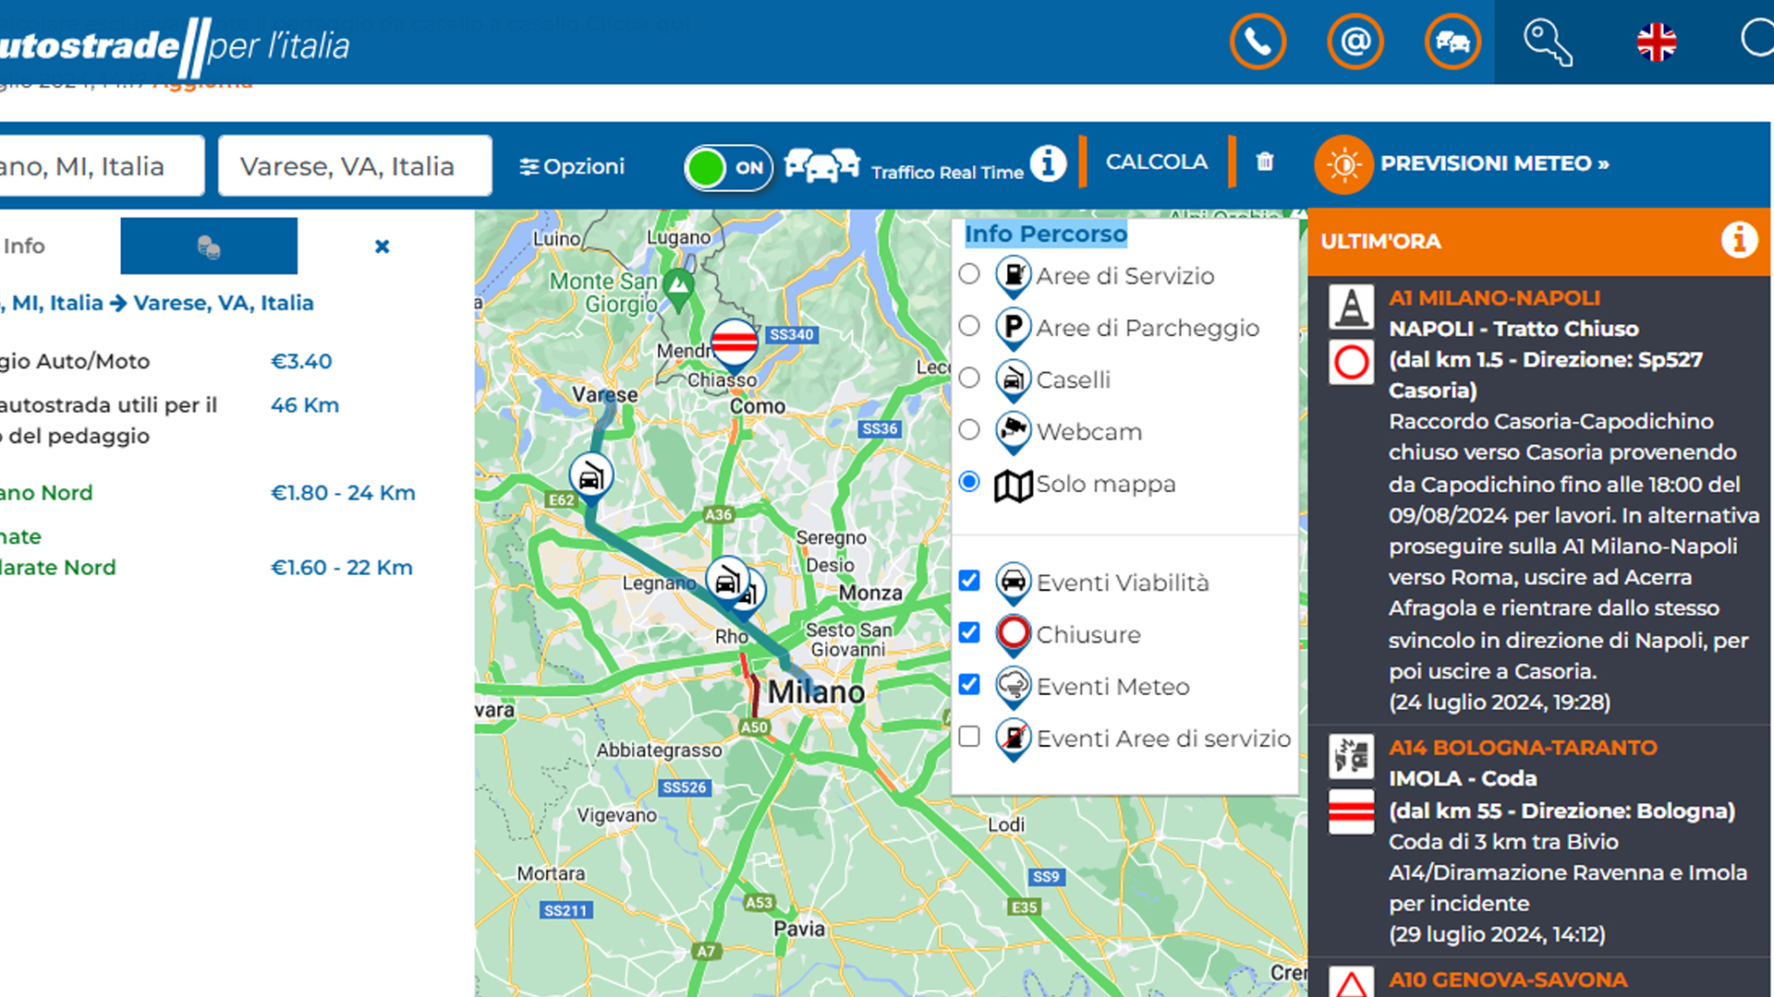Screen dimensions: 1774x997
Task: Click the trash icon to clear the route
Action: tap(1263, 162)
